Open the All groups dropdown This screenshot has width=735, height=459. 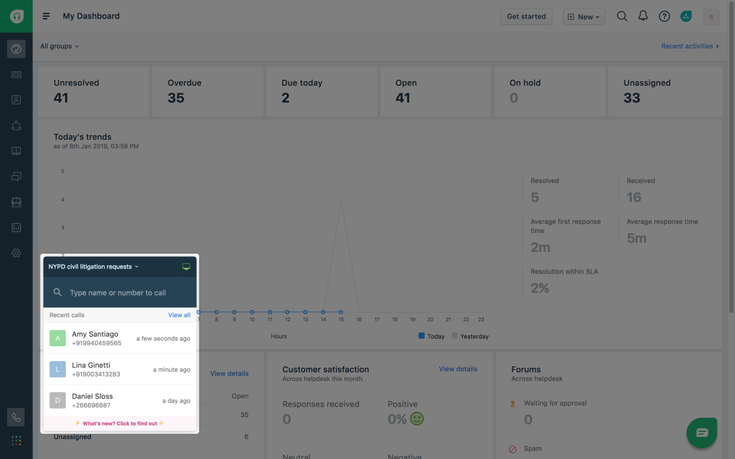tap(59, 46)
